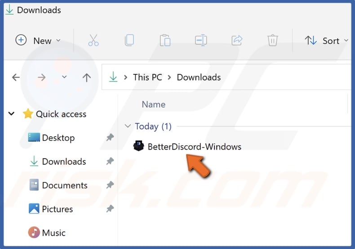Expand the chevron after This PC
The image size is (355, 249).
click(169, 77)
